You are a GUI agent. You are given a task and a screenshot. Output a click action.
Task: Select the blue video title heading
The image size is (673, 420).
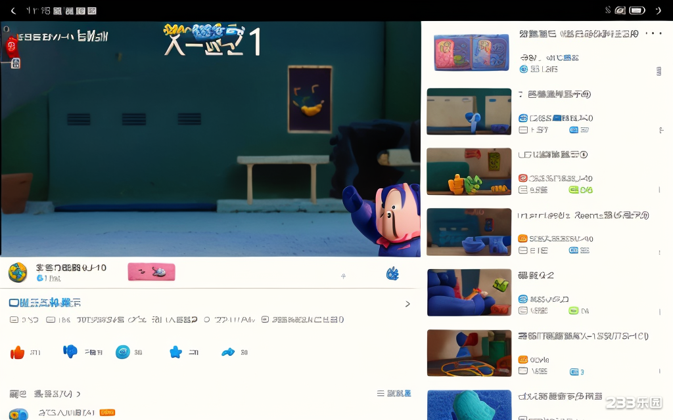tap(45, 303)
